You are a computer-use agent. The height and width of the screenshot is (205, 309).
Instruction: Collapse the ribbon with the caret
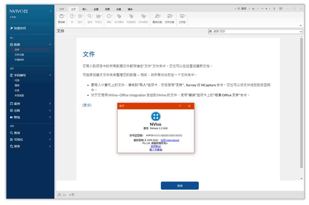click(300, 25)
